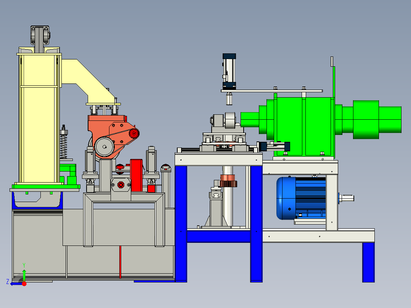Click the green base plate under yellow column
This screenshot has width=411, height=308.
click(46, 187)
